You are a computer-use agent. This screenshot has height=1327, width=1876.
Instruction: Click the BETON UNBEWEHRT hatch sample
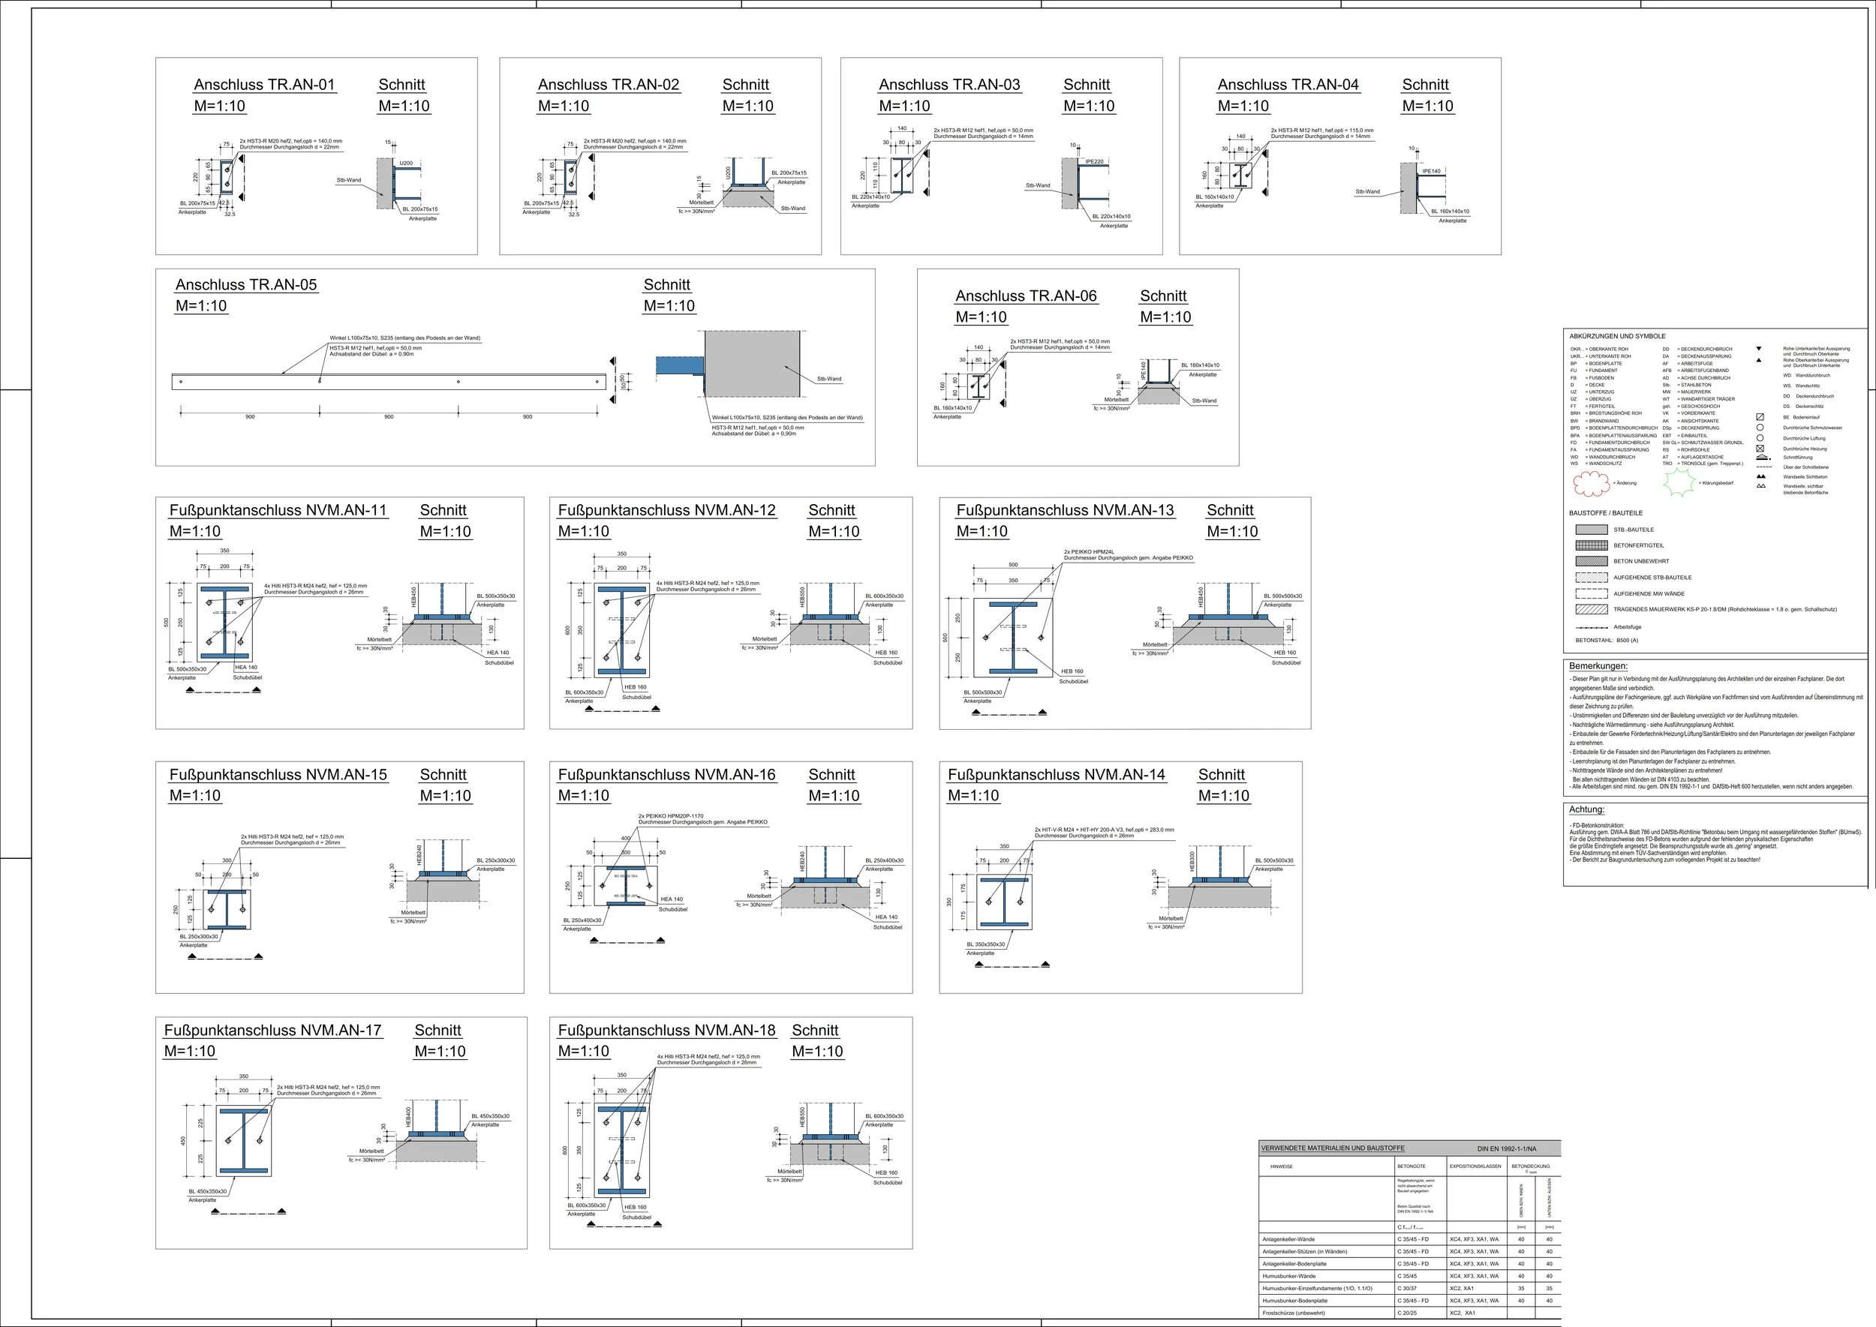pos(1592,561)
